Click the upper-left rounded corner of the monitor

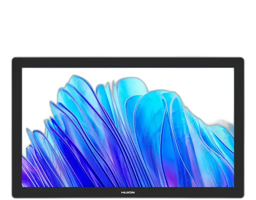point(15,60)
